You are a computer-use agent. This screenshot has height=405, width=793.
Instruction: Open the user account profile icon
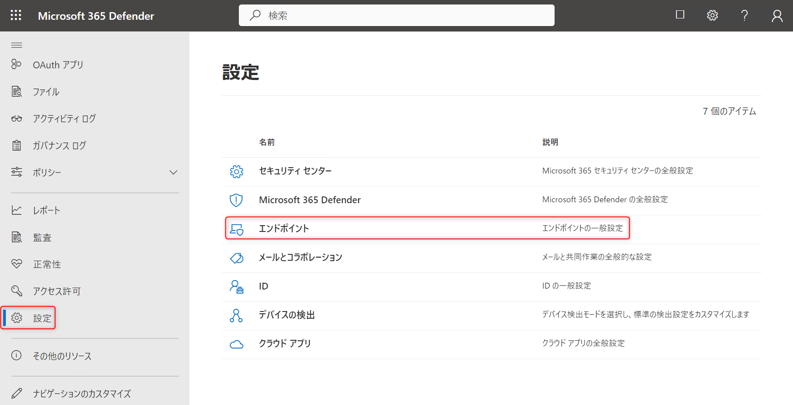(777, 16)
